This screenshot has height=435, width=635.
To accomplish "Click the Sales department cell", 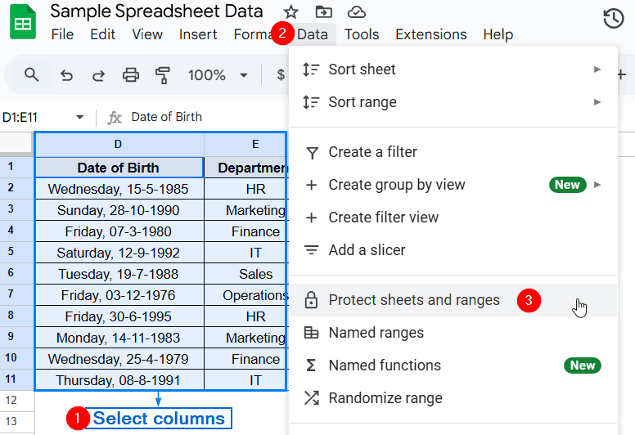I will coord(245,274).
